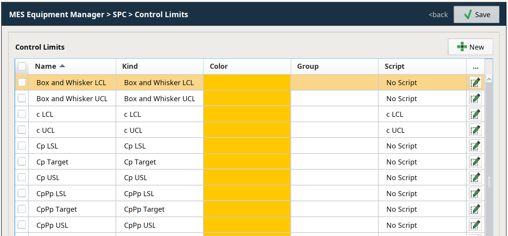Screen dimensions: 508x236
Task: Open column options ellipsis header
Action: tap(476, 66)
